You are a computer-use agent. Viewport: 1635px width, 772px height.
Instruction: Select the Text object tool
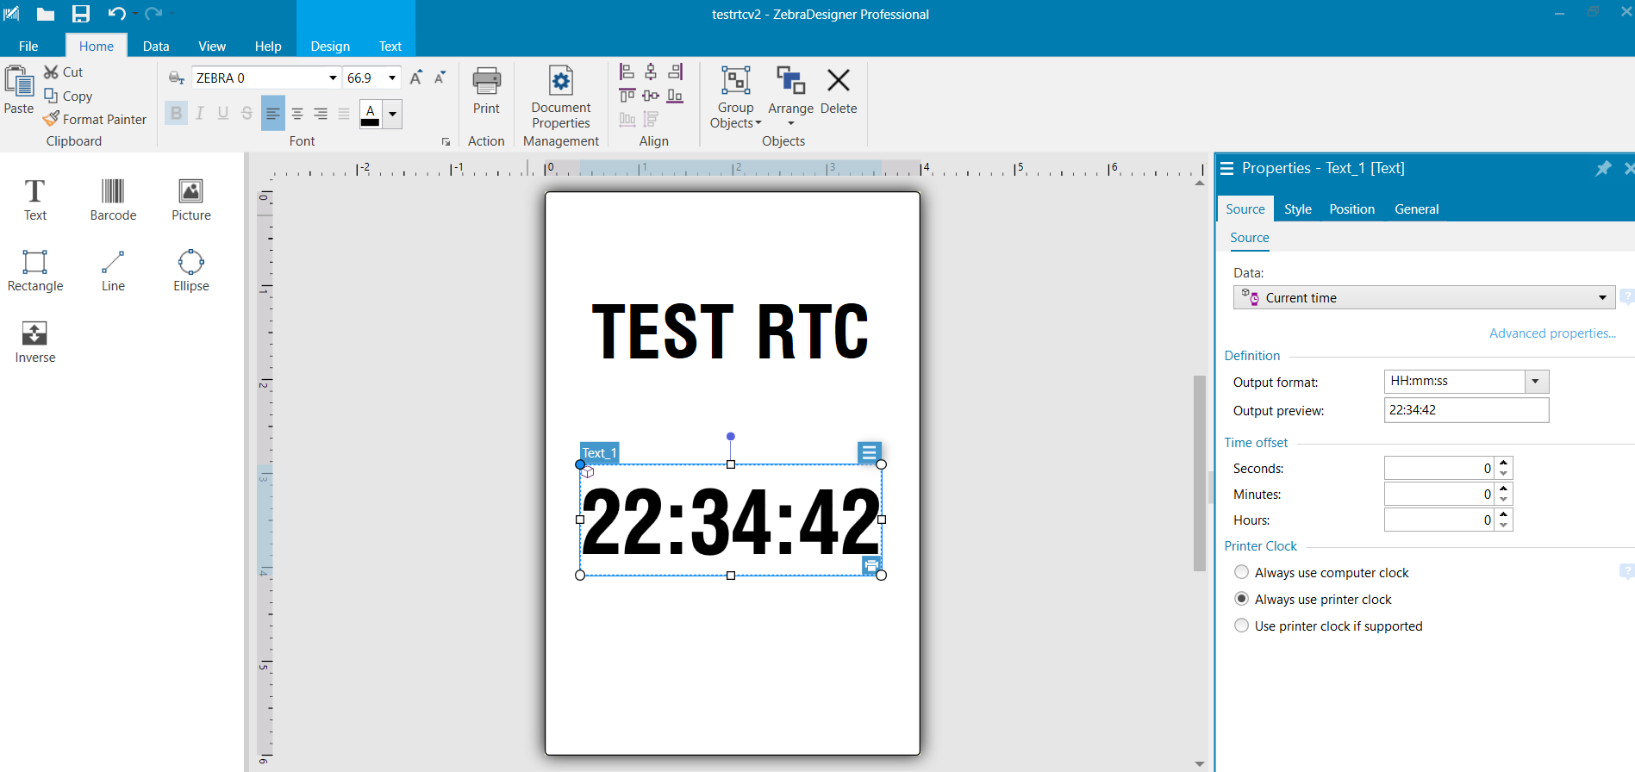(x=35, y=200)
